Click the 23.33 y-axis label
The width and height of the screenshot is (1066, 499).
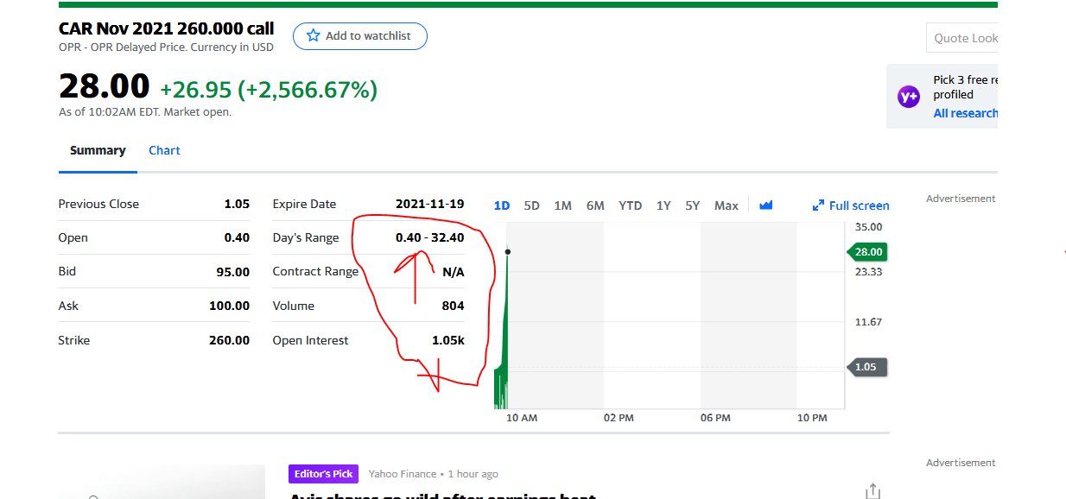pyautogui.click(x=868, y=272)
